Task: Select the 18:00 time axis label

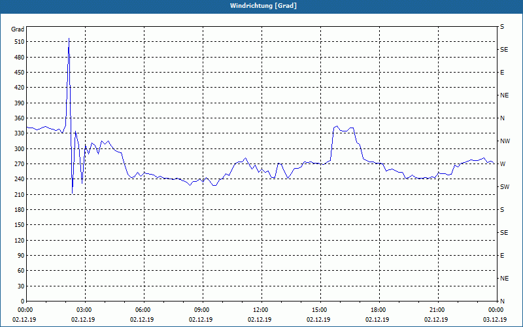Action: [x=378, y=310]
